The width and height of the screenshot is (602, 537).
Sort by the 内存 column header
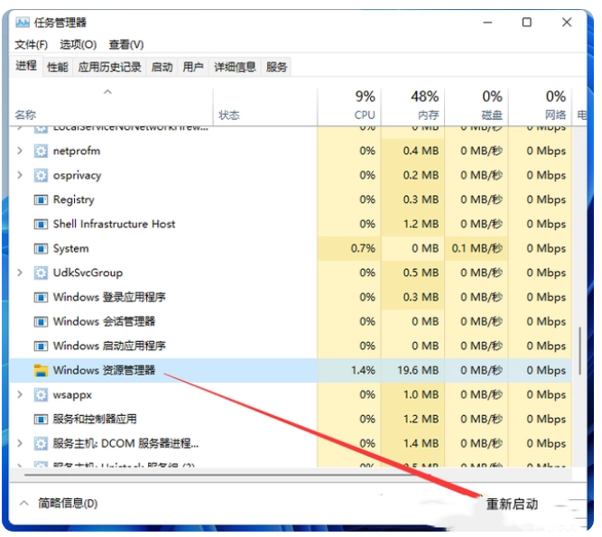(x=412, y=107)
